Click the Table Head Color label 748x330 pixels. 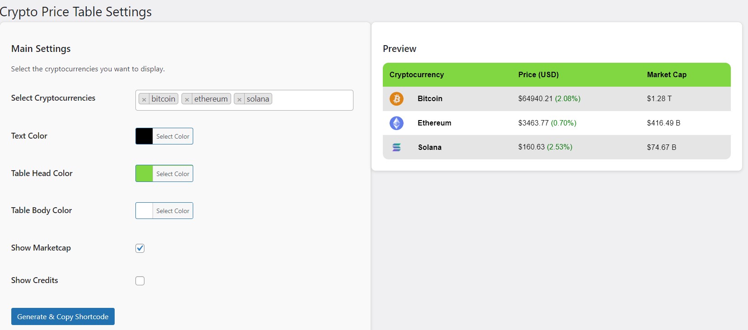(42, 173)
